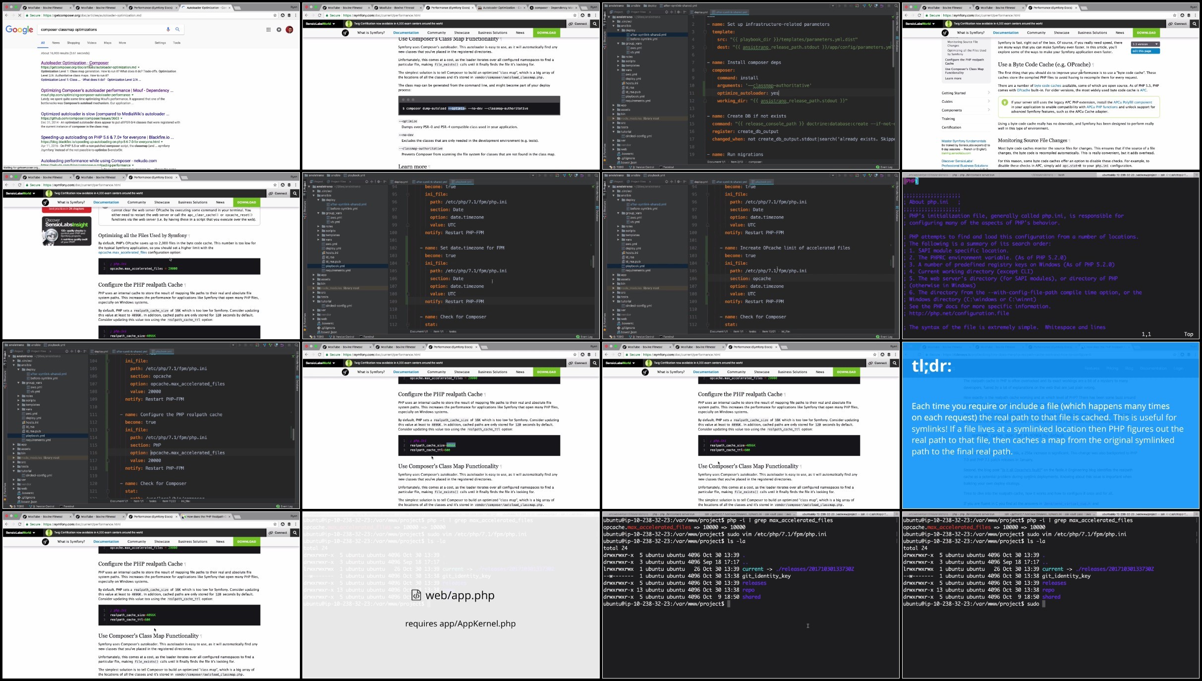Screen dimensions: 1202x681
Task: Click DOWNLOAD on the "Use a Byte Code Cache" page
Action: pyautogui.click(x=1146, y=33)
